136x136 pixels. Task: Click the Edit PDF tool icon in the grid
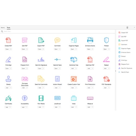pyautogui.click(x=25, y=40)
